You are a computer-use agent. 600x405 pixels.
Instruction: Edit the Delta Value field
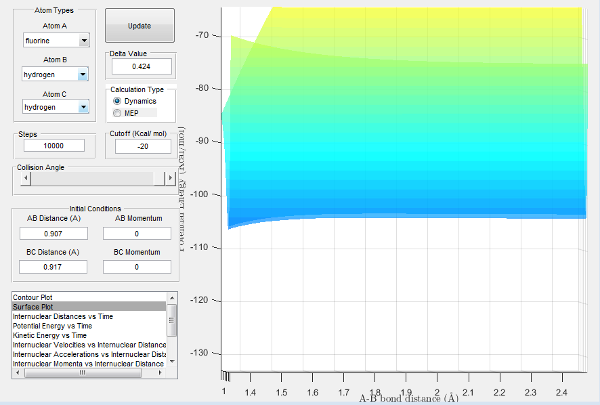(x=142, y=66)
